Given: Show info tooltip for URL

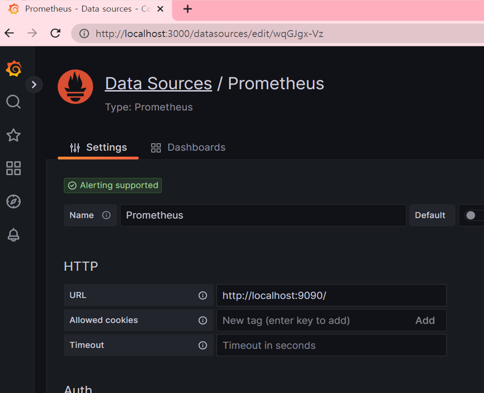Looking at the screenshot, I should 203,295.
